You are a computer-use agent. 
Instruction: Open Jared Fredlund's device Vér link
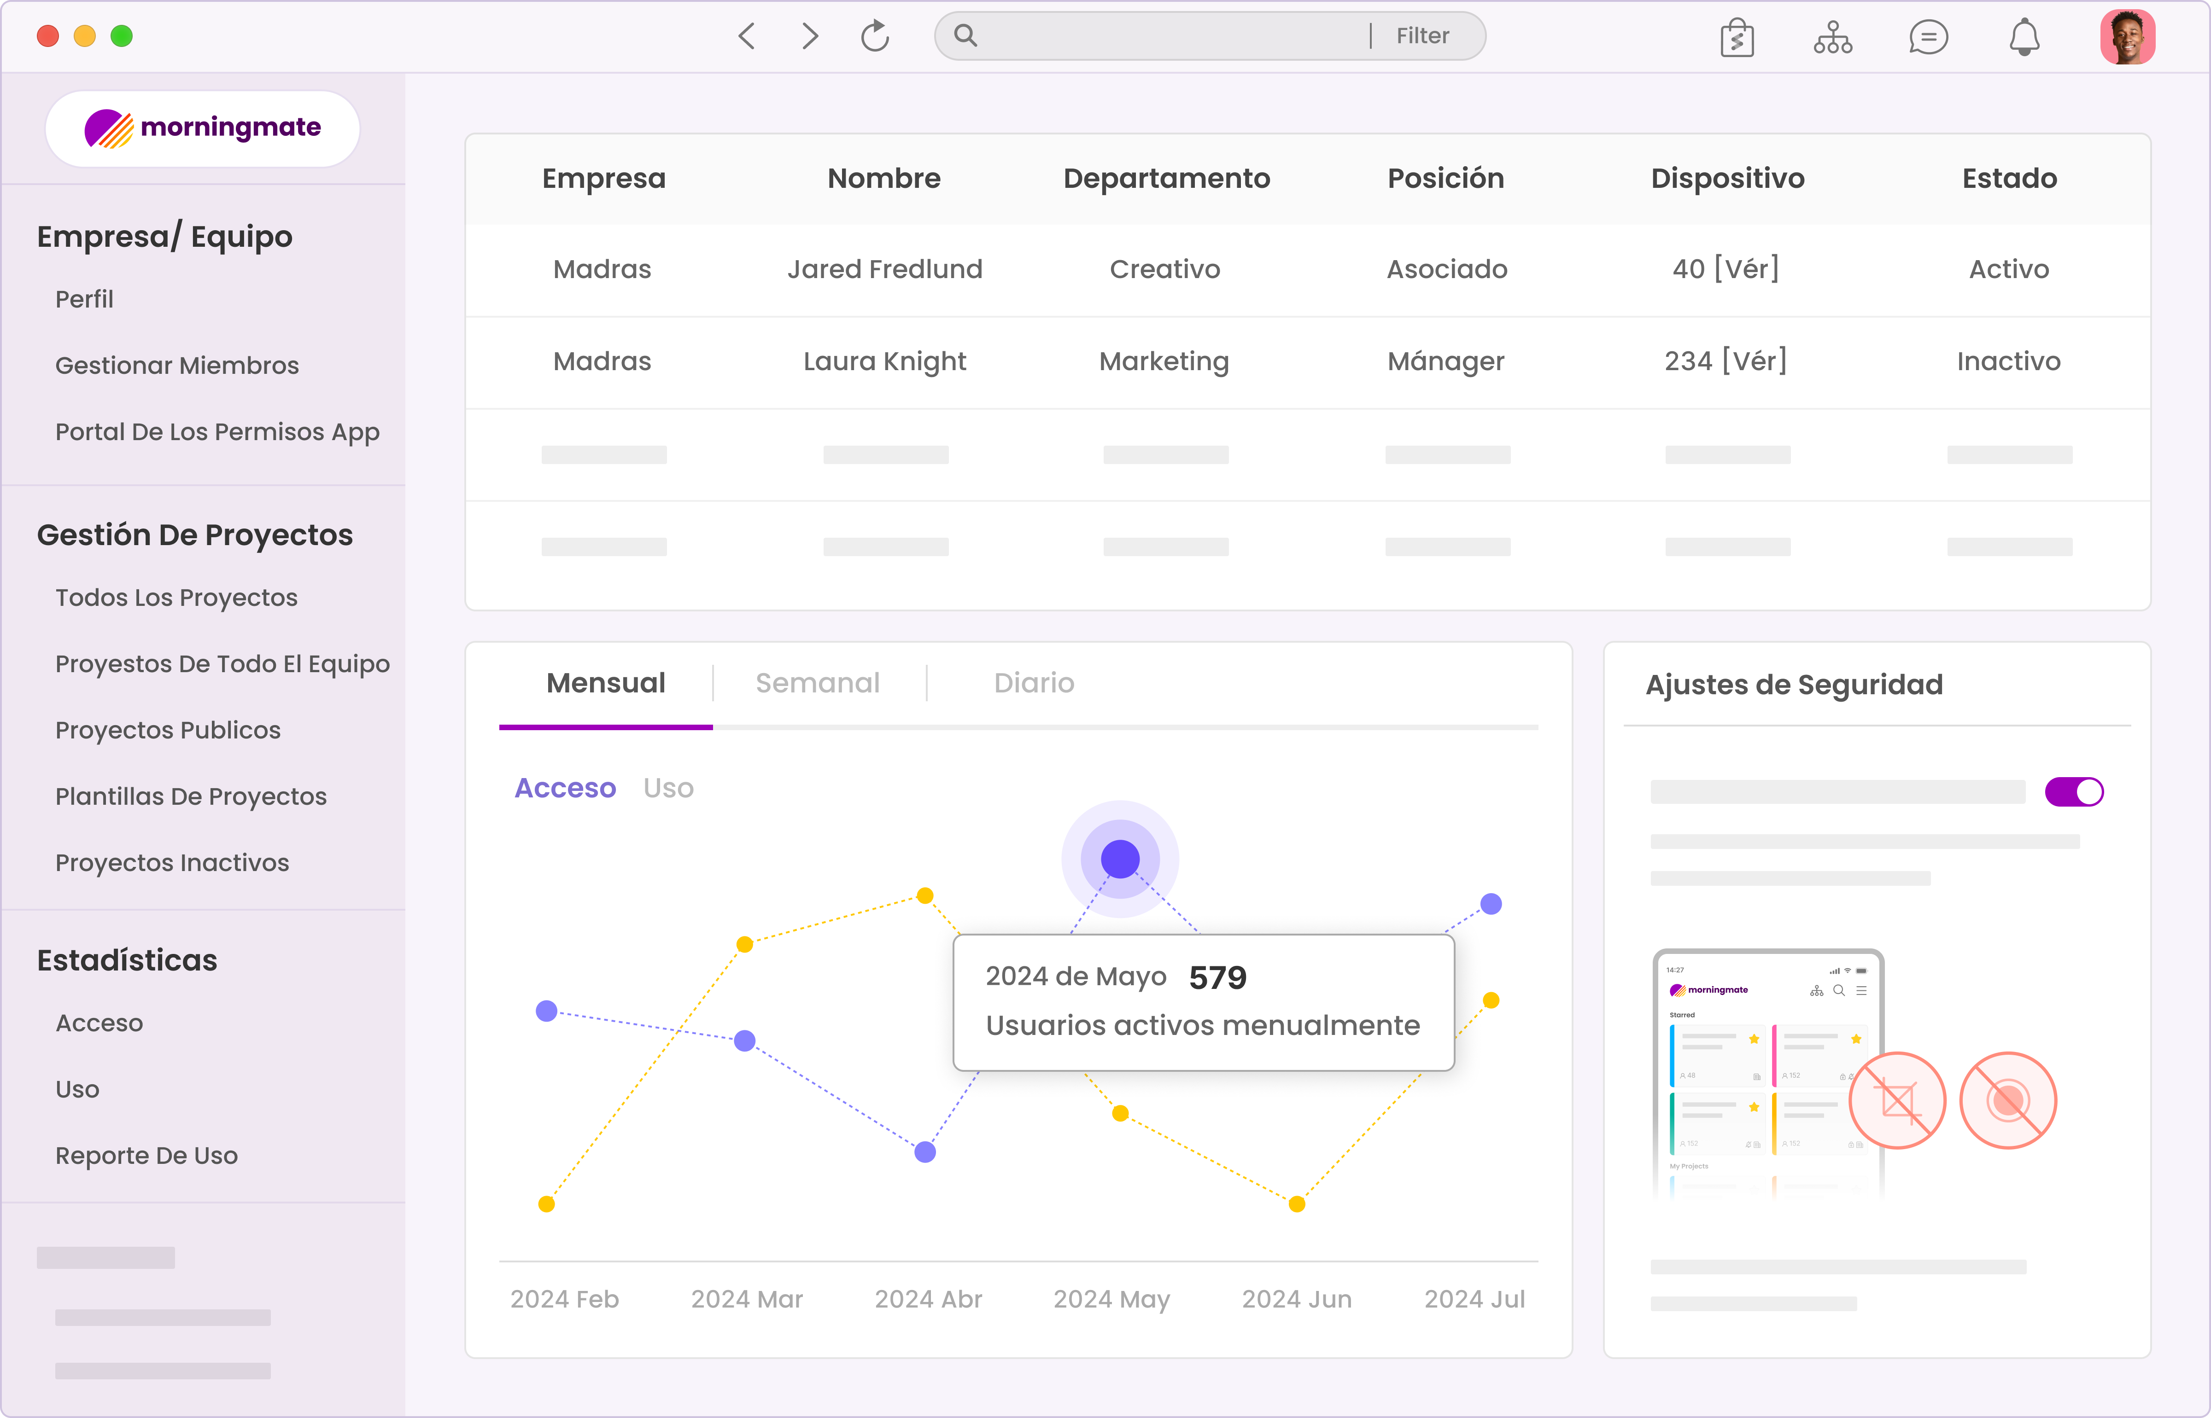point(1746,269)
